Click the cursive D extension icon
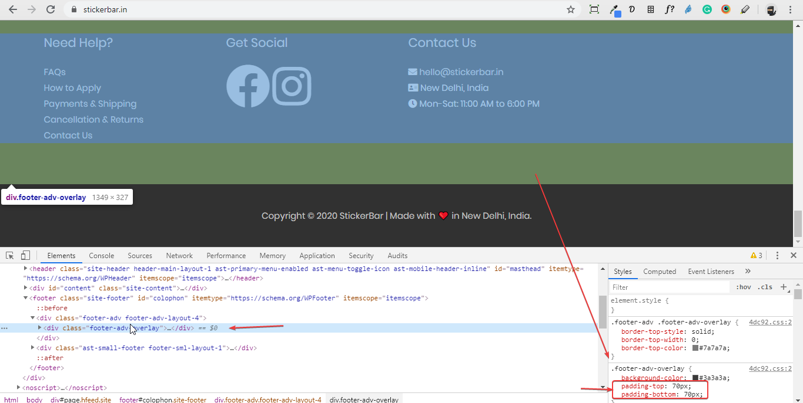803x403 pixels. click(632, 9)
